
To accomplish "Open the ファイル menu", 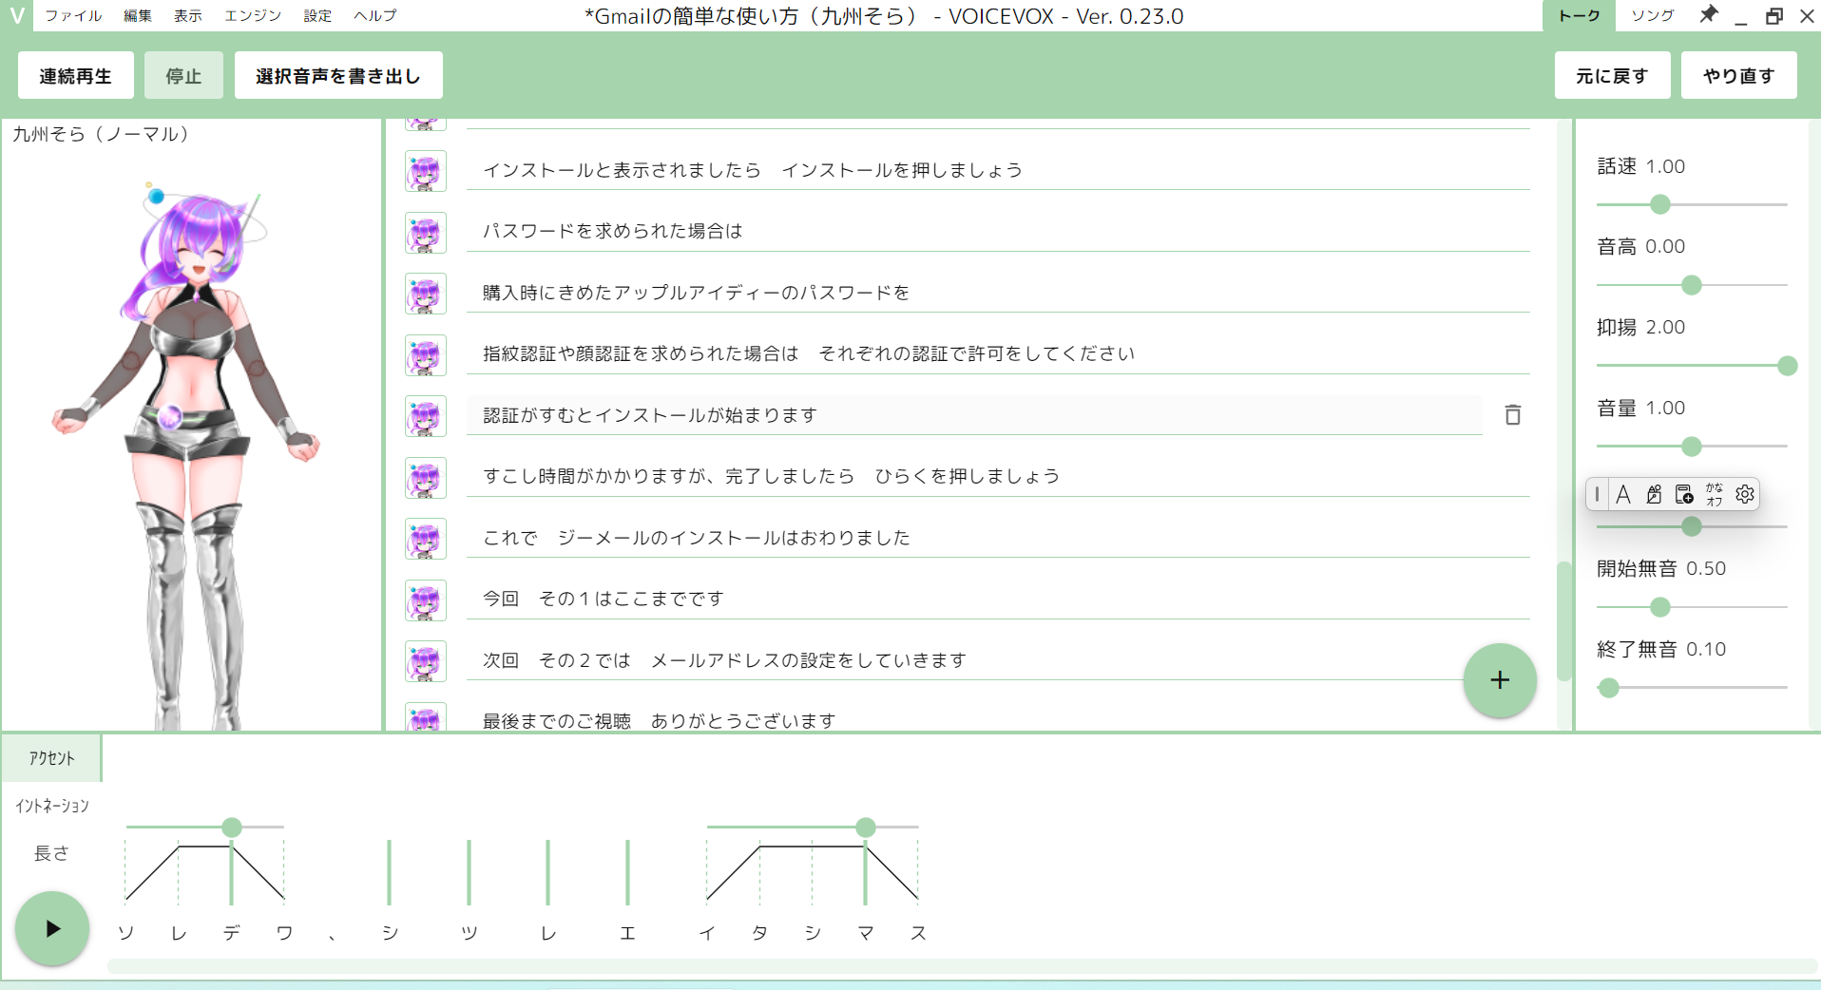I will 74,15.
